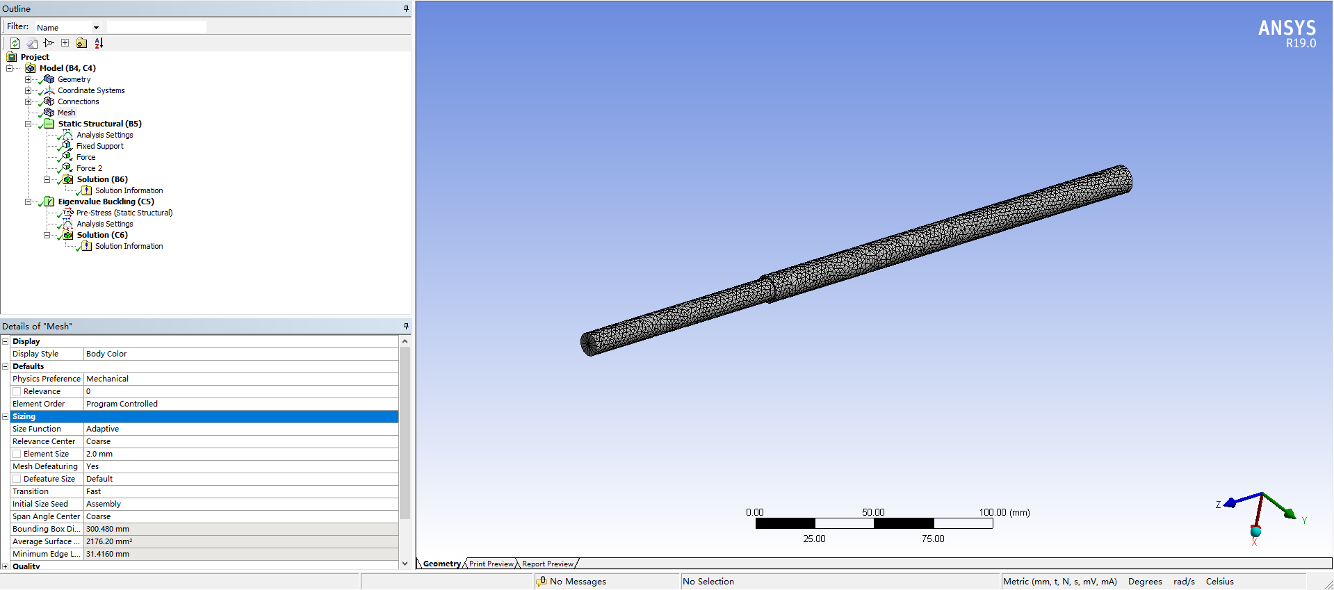Click the Eigenvalue Buckling (C5) icon
Viewport: 1334px width, 590px height.
pyautogui.click(x=49, y=202)
